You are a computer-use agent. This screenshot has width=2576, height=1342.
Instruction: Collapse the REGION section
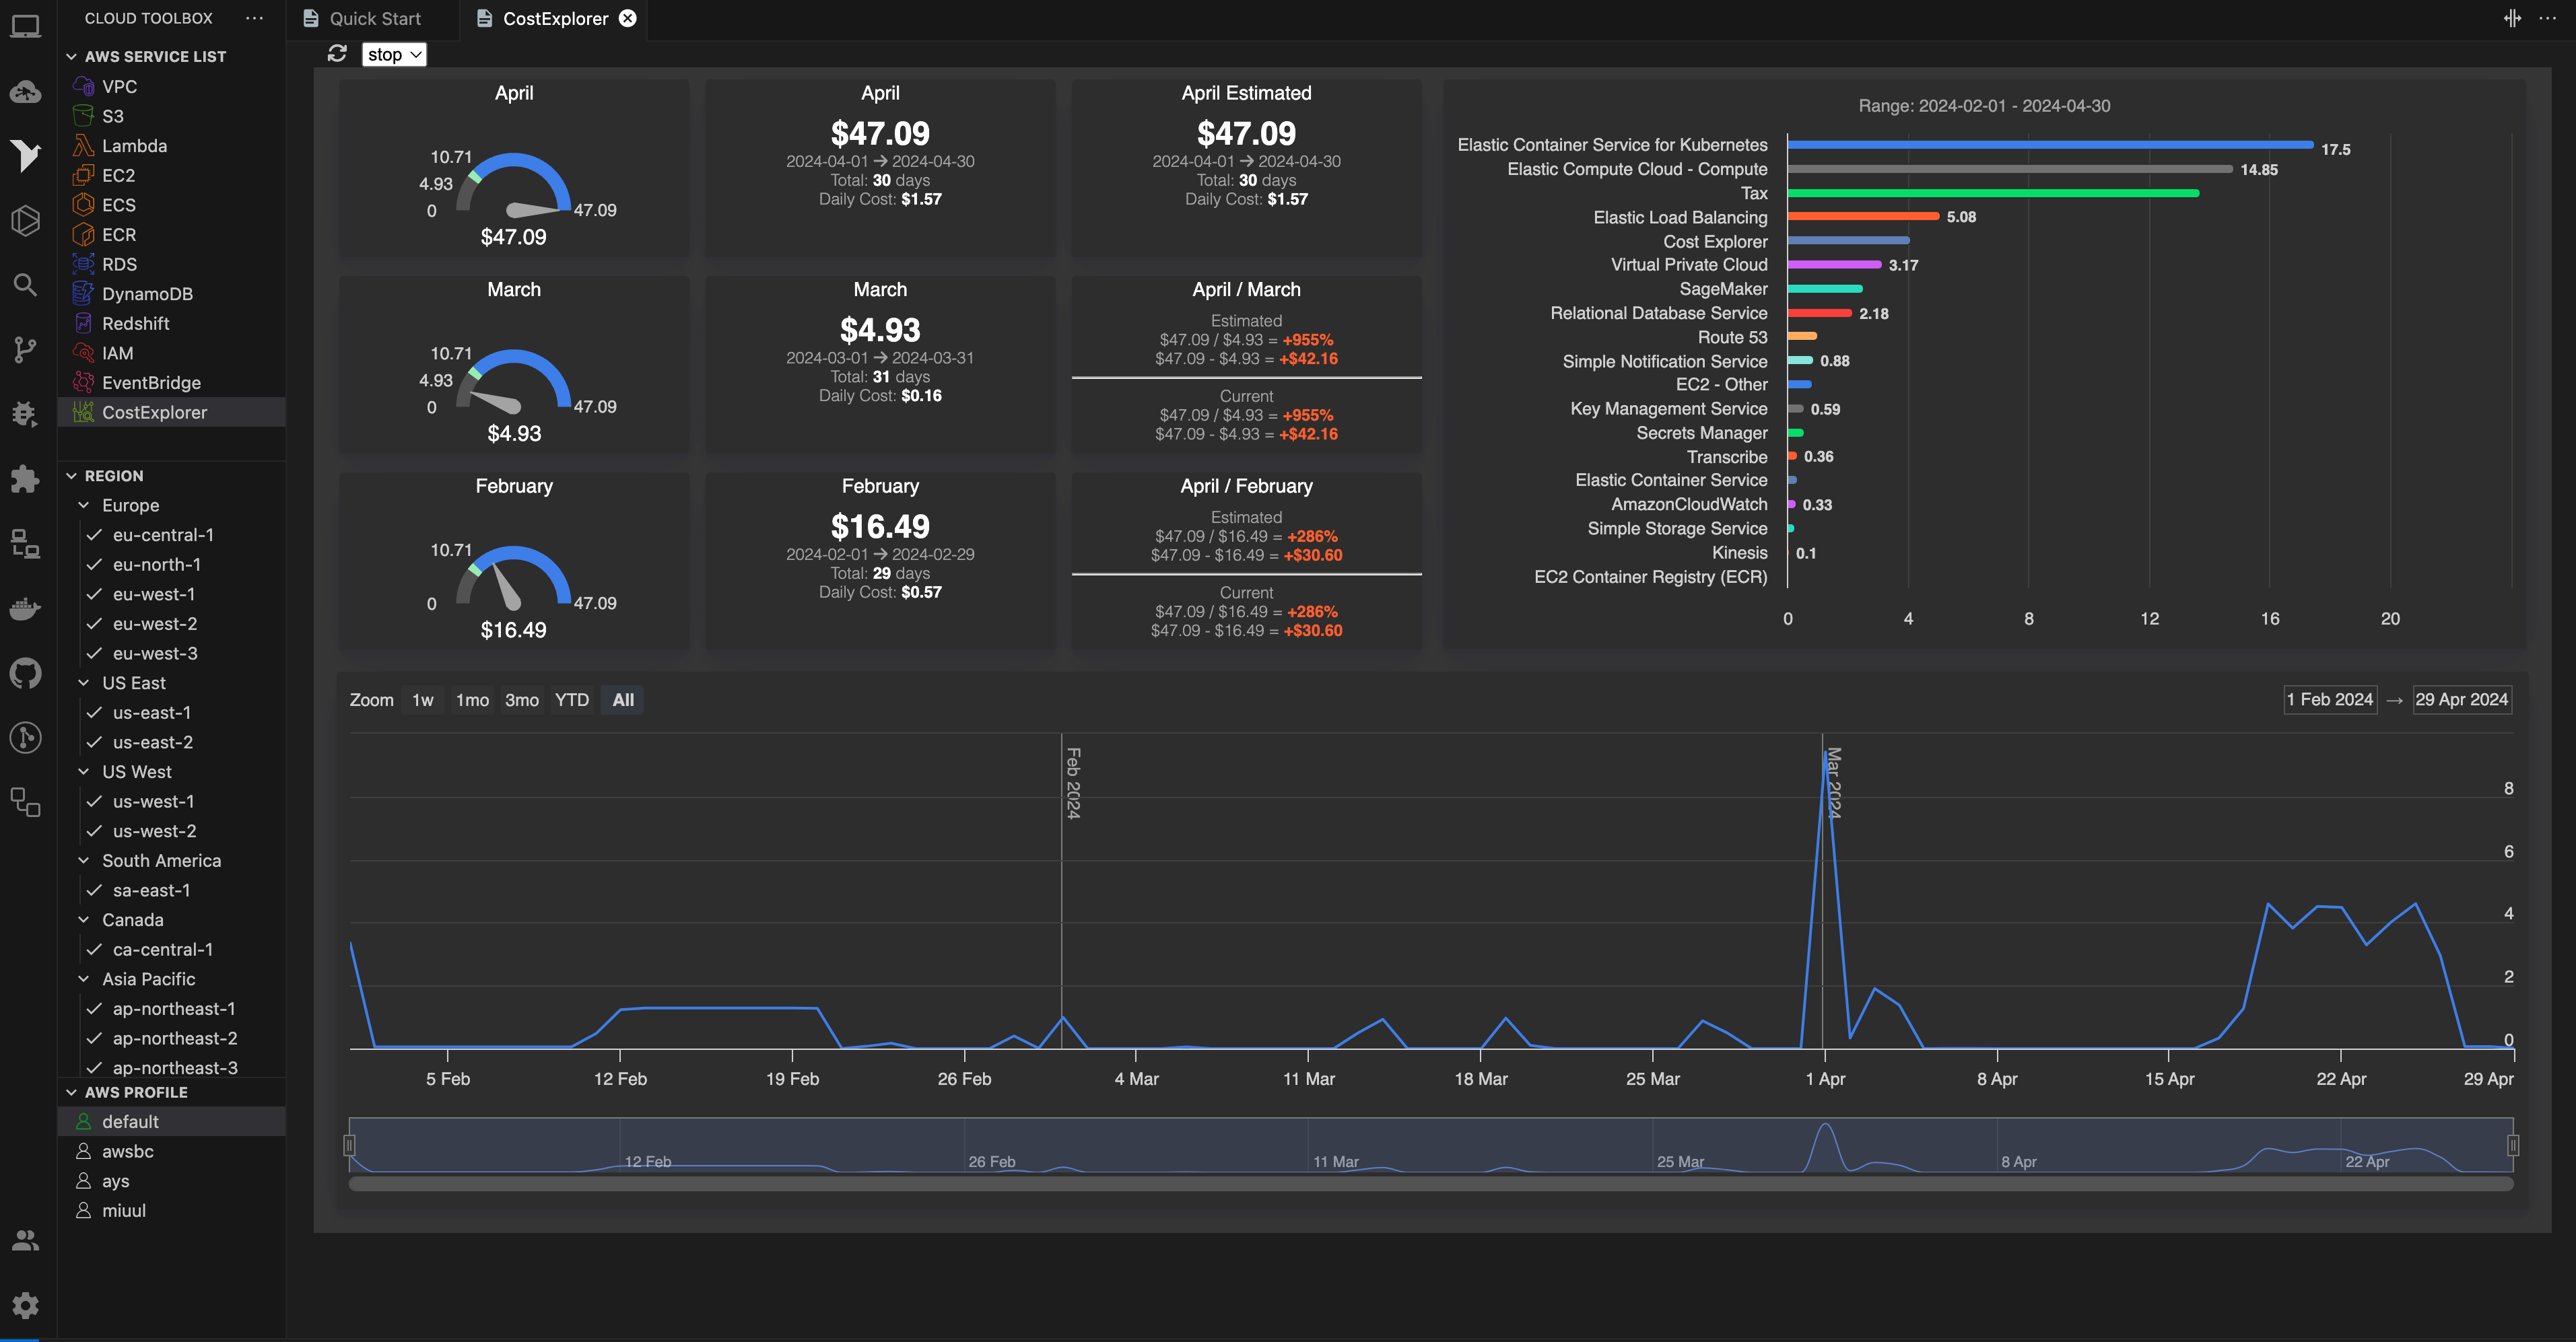71,476
